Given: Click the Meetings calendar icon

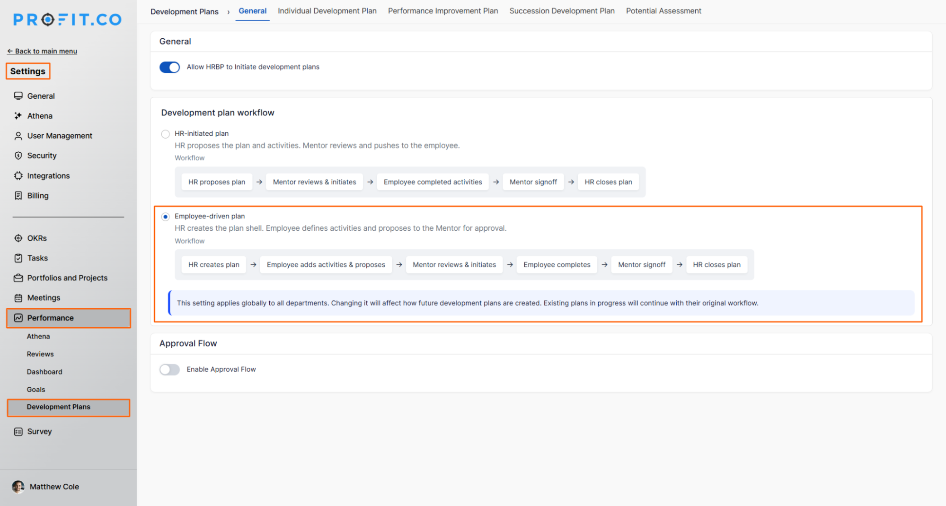Looking at the screenshot, I should (x=18, y=298).
